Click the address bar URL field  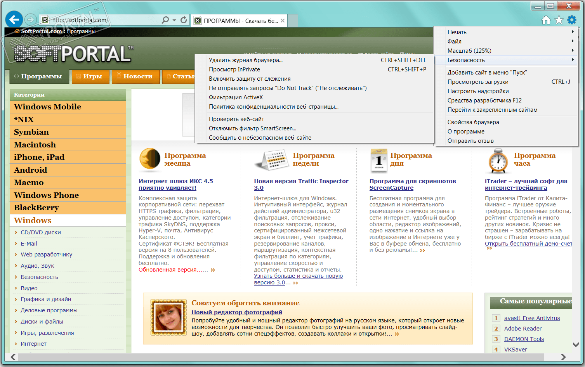click(105, 20)
